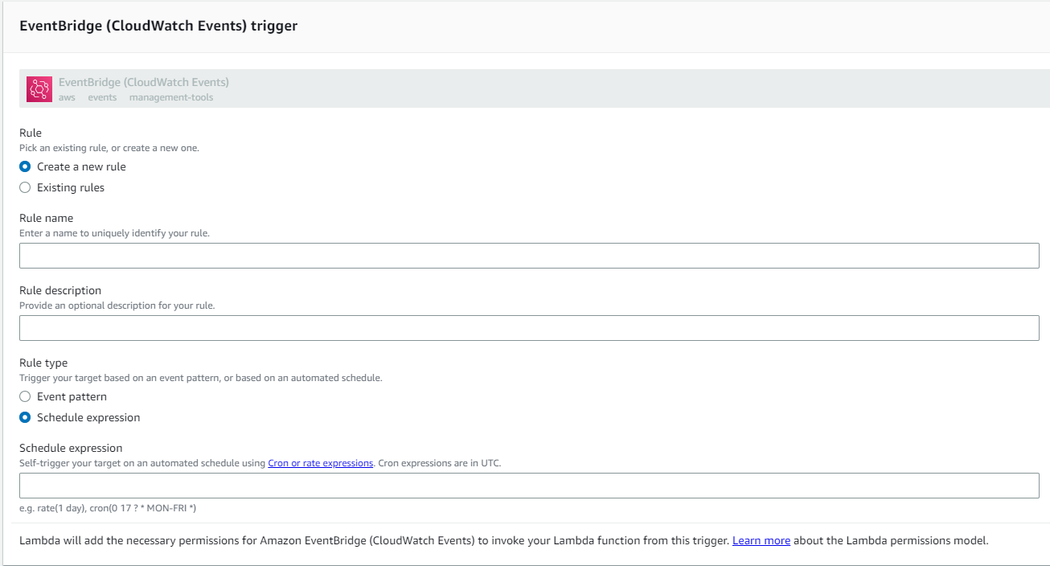The width and height of the screenshot is (1050, 566).
Task: Focus the Rule description input field
Action: (x=529, y=328)
